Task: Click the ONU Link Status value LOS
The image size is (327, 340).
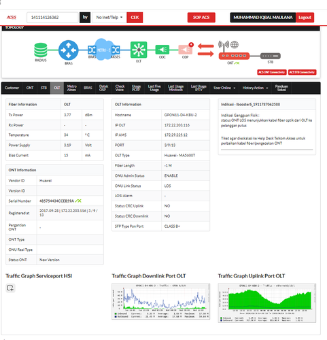Action: 167,186
